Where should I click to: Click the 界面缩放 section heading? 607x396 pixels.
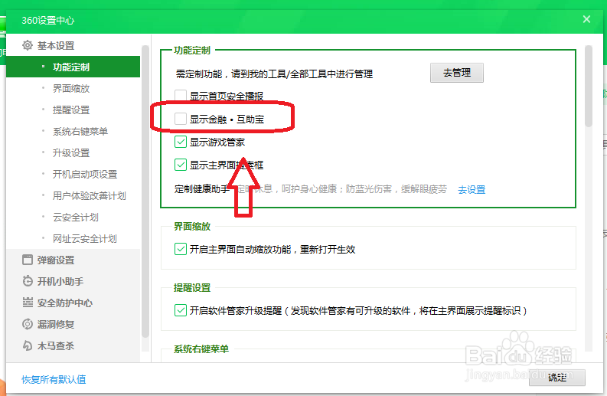(192, 226)
